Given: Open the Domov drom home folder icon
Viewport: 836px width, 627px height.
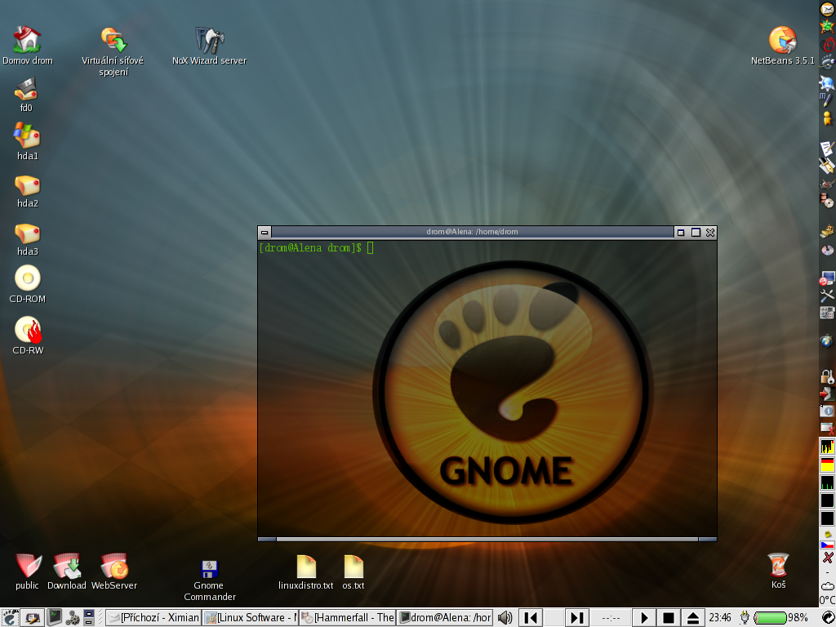Looking at the screenshot, I should (x=27, y=39).
